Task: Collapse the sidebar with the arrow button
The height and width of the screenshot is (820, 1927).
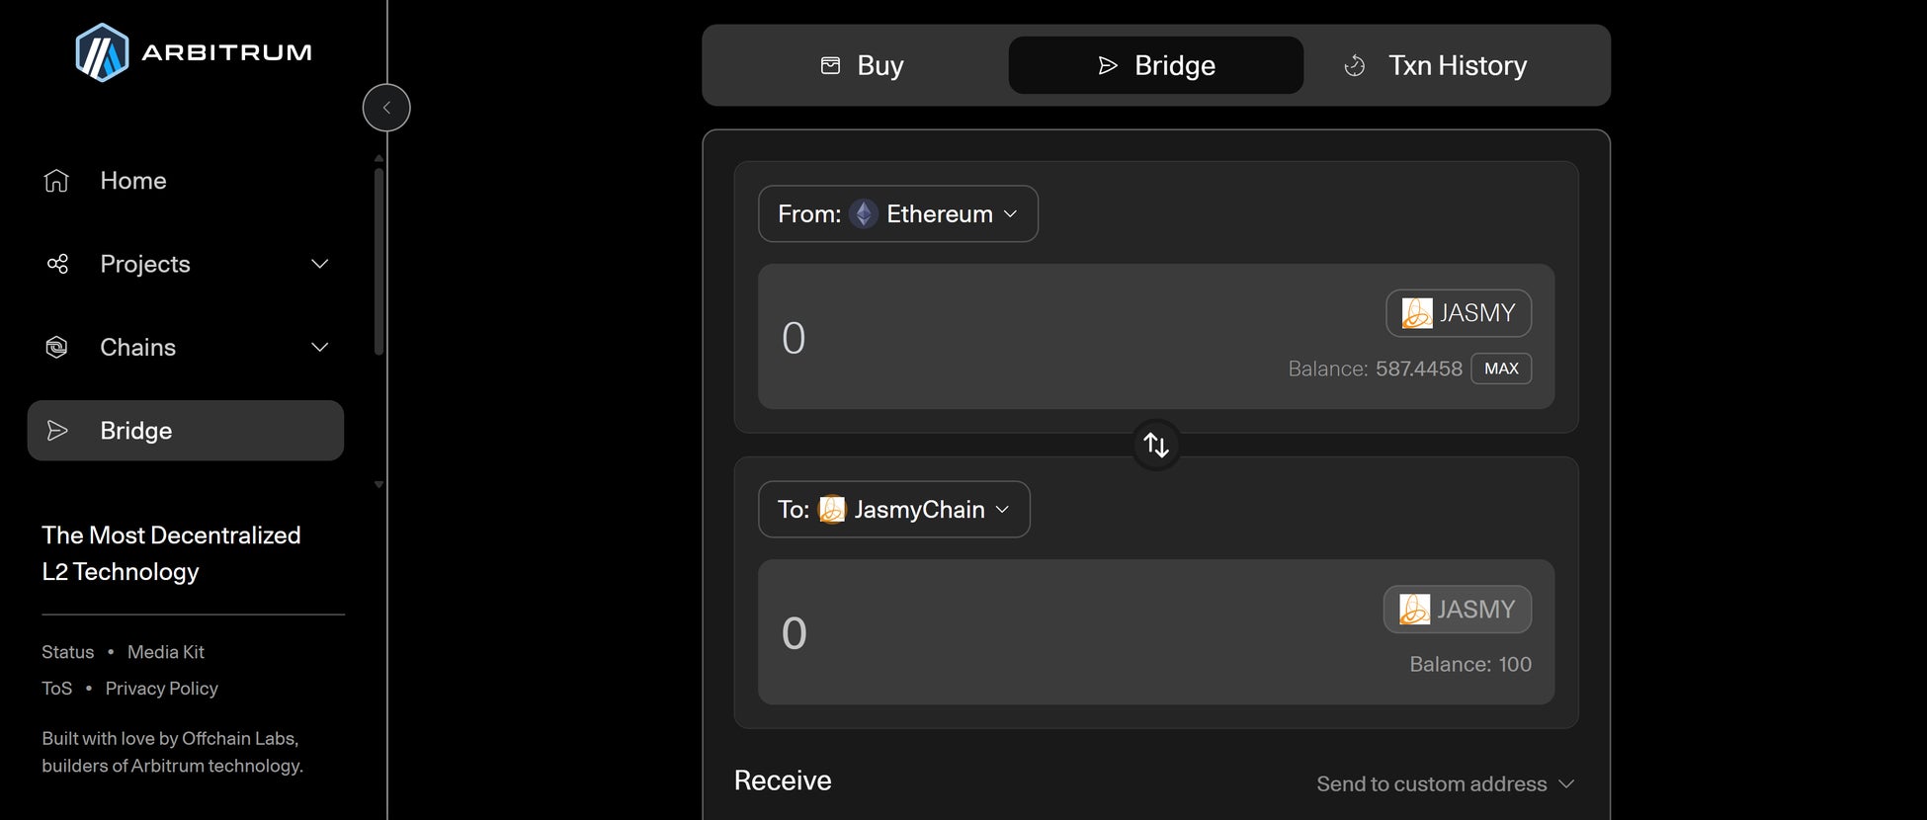Action: (386, 108)
